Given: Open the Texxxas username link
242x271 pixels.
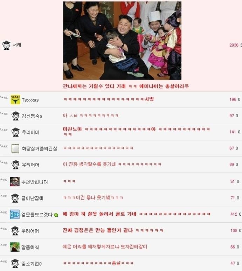Looking at the screenshot, I should pos(30,100).
